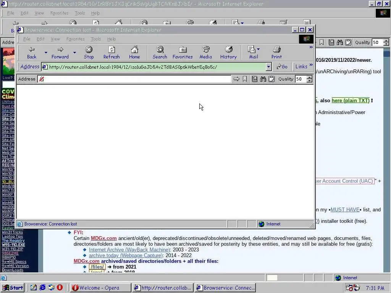
Task: Launch Opera from the quick launch bar
Action: click(60, 288)
